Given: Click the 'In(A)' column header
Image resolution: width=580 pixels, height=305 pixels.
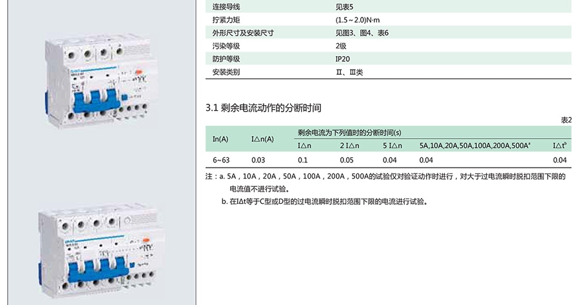Looking at the screenshot, I should pyautogui.click(x=220, y=139).
